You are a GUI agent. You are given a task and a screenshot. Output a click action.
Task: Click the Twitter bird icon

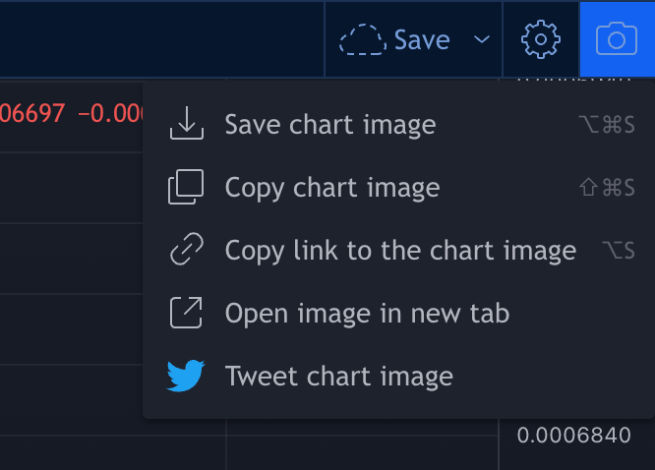tap(186, 376)
